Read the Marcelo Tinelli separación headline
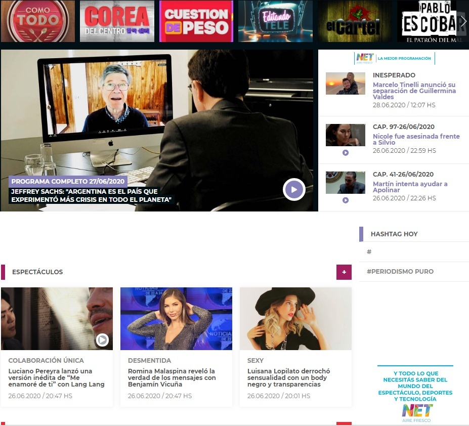Viewport: 469px width, 426px height. coord(414,91)
